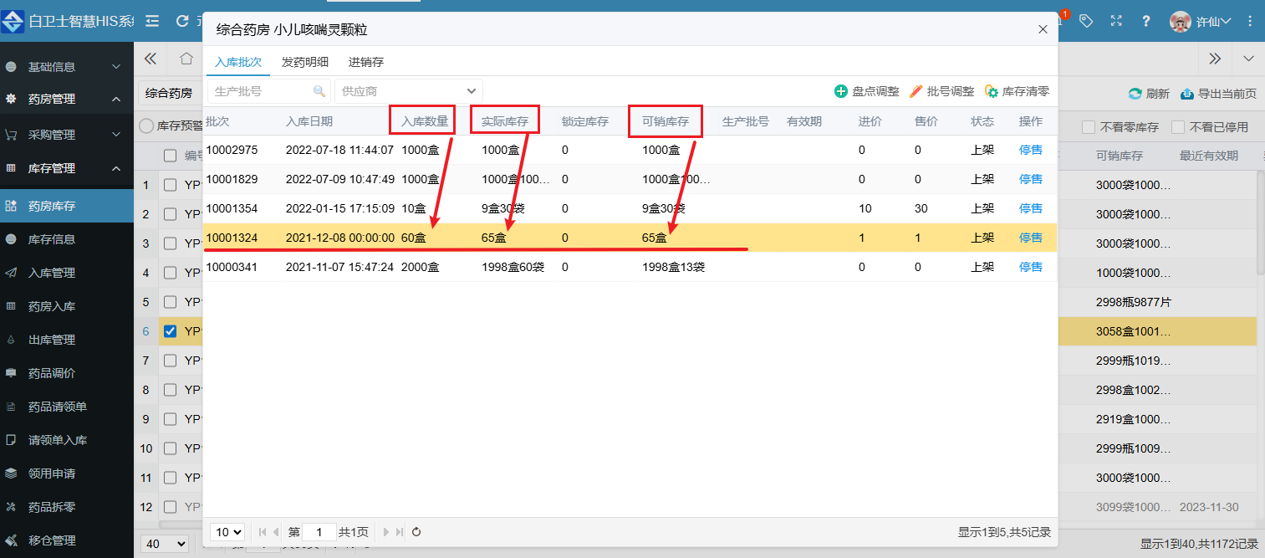The image size is (1265, 558).
Task: Click the 刷新 refresh icon
Action: (1135, 94)
